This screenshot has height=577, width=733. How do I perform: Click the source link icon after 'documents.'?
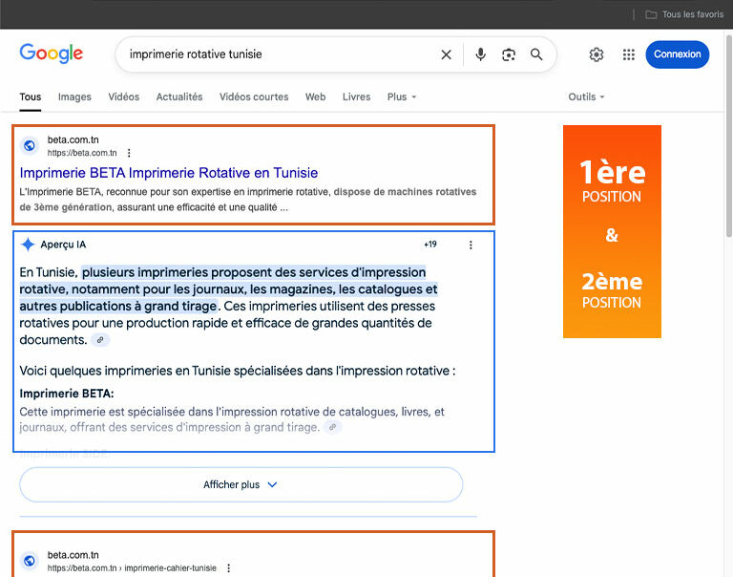pos(101,340)
